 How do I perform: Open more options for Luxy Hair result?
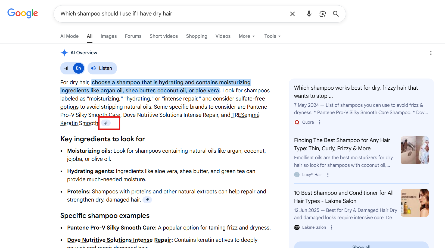click(328, 175)
